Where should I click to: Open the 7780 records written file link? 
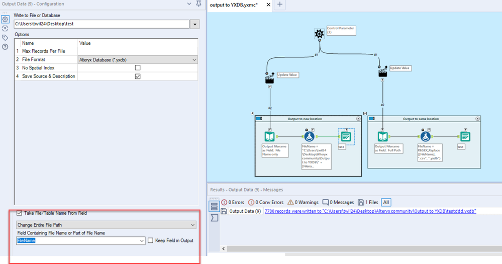[370, 211]
